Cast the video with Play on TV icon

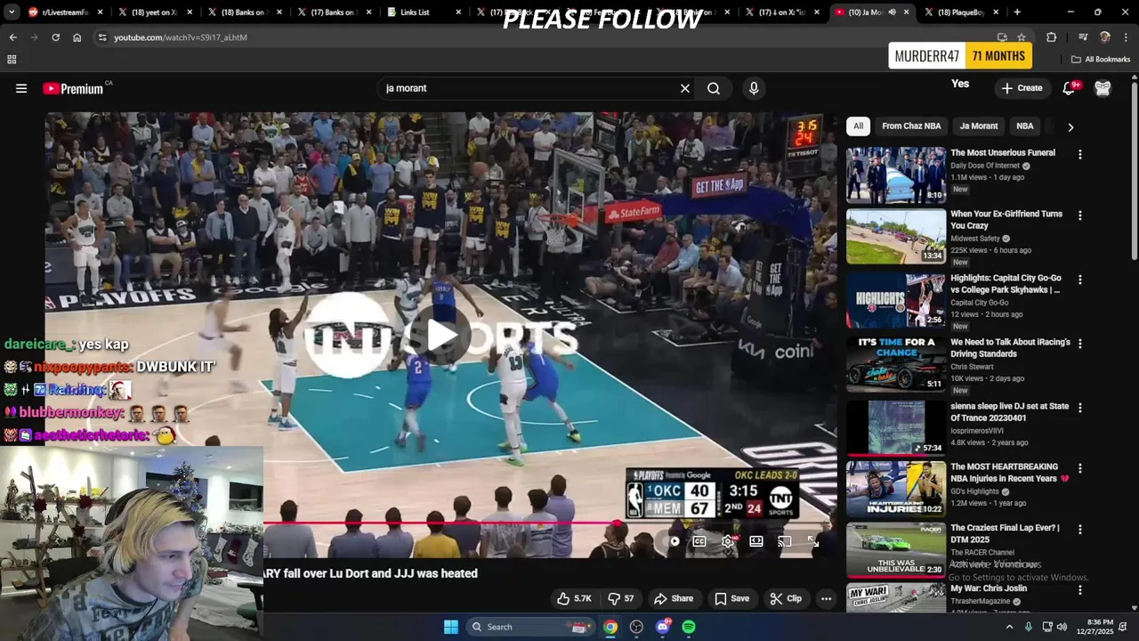tap(785, 541)
